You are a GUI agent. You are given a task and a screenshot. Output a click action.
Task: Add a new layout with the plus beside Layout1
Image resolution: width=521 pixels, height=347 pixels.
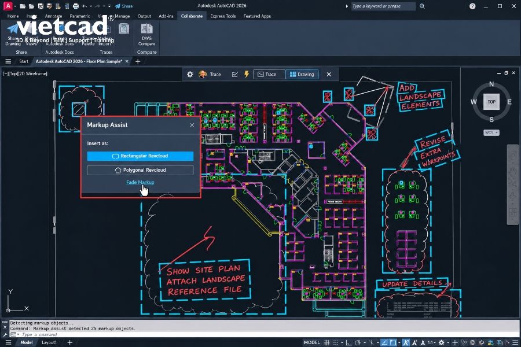click(70, 342)
